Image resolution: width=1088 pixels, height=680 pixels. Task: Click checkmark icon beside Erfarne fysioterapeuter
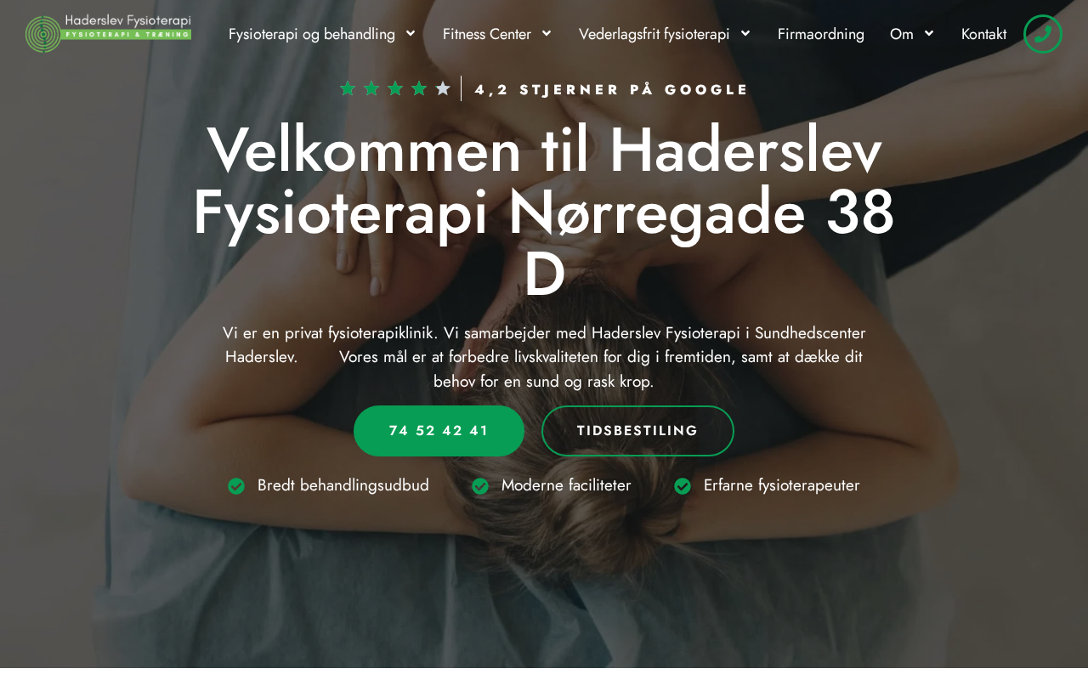[x=683, y=486]
